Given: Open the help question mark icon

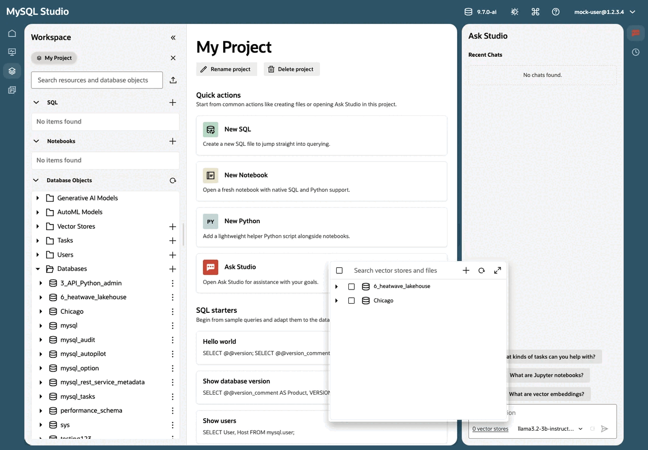Looking at the screenshot, I should [556, 12].
